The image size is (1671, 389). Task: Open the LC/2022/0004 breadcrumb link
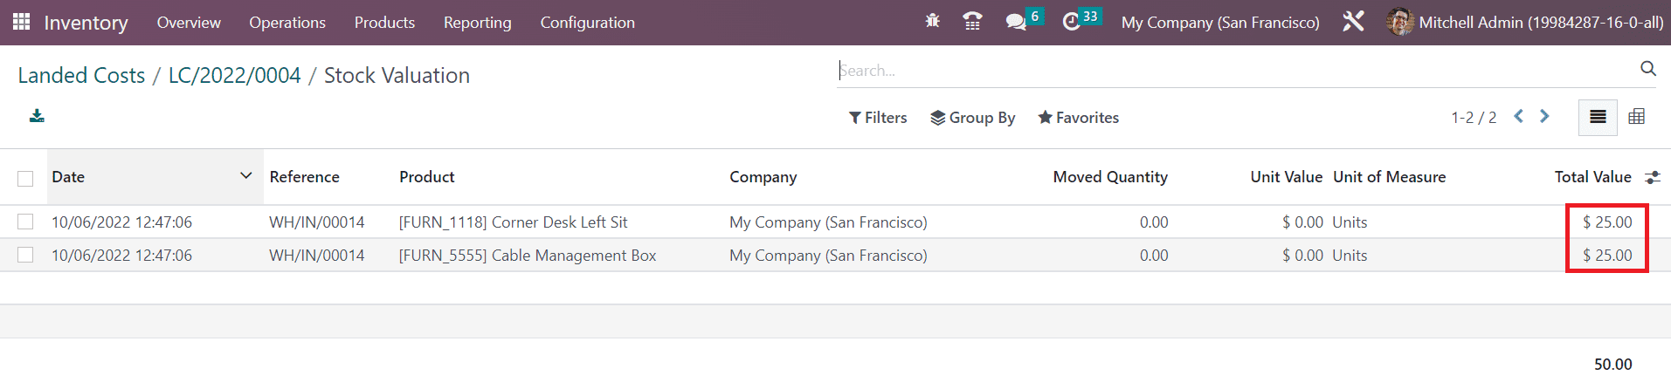coord(234,76)
